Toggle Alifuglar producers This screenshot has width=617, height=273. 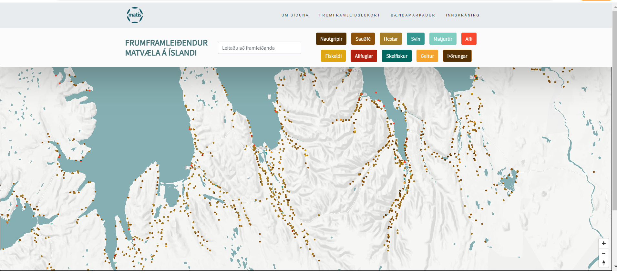tap(364, 56)
